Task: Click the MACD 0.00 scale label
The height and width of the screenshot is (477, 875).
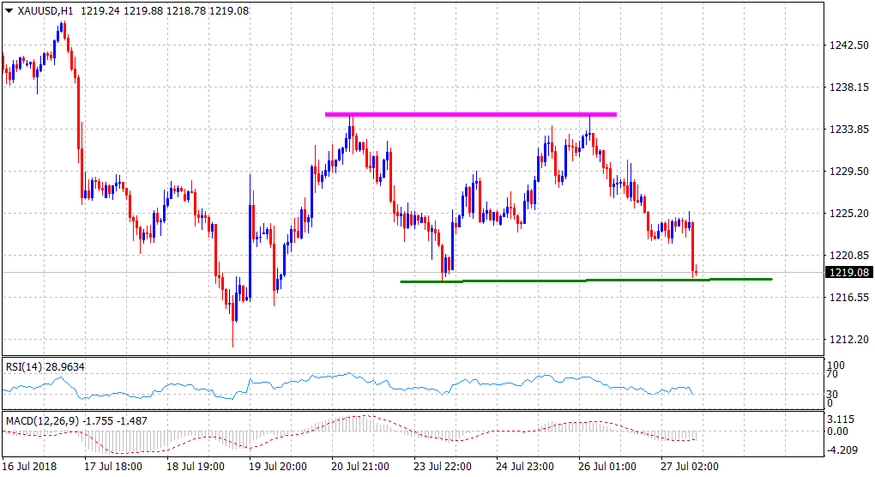Action: click(837, 431)
